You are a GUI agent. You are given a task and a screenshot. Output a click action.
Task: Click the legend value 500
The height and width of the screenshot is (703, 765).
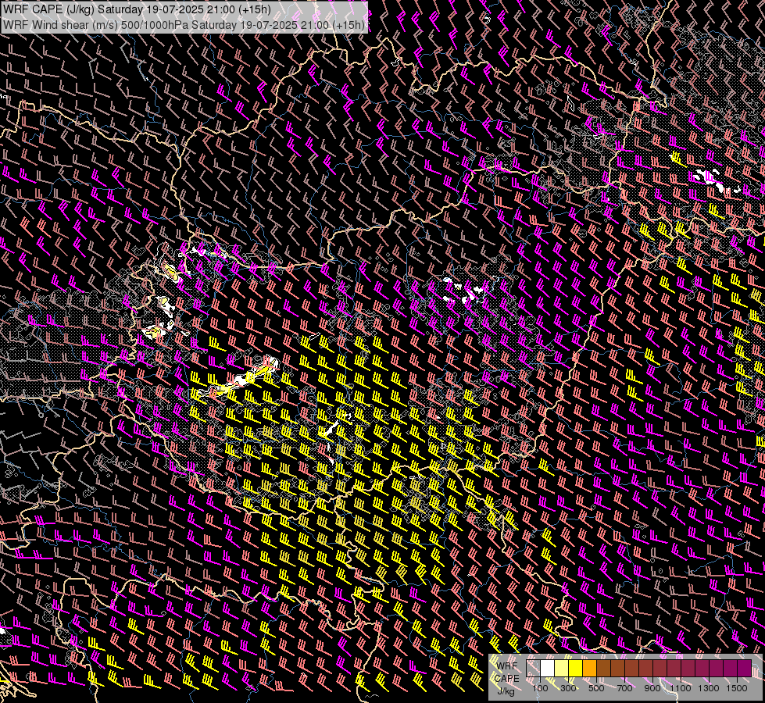point(596,688)
